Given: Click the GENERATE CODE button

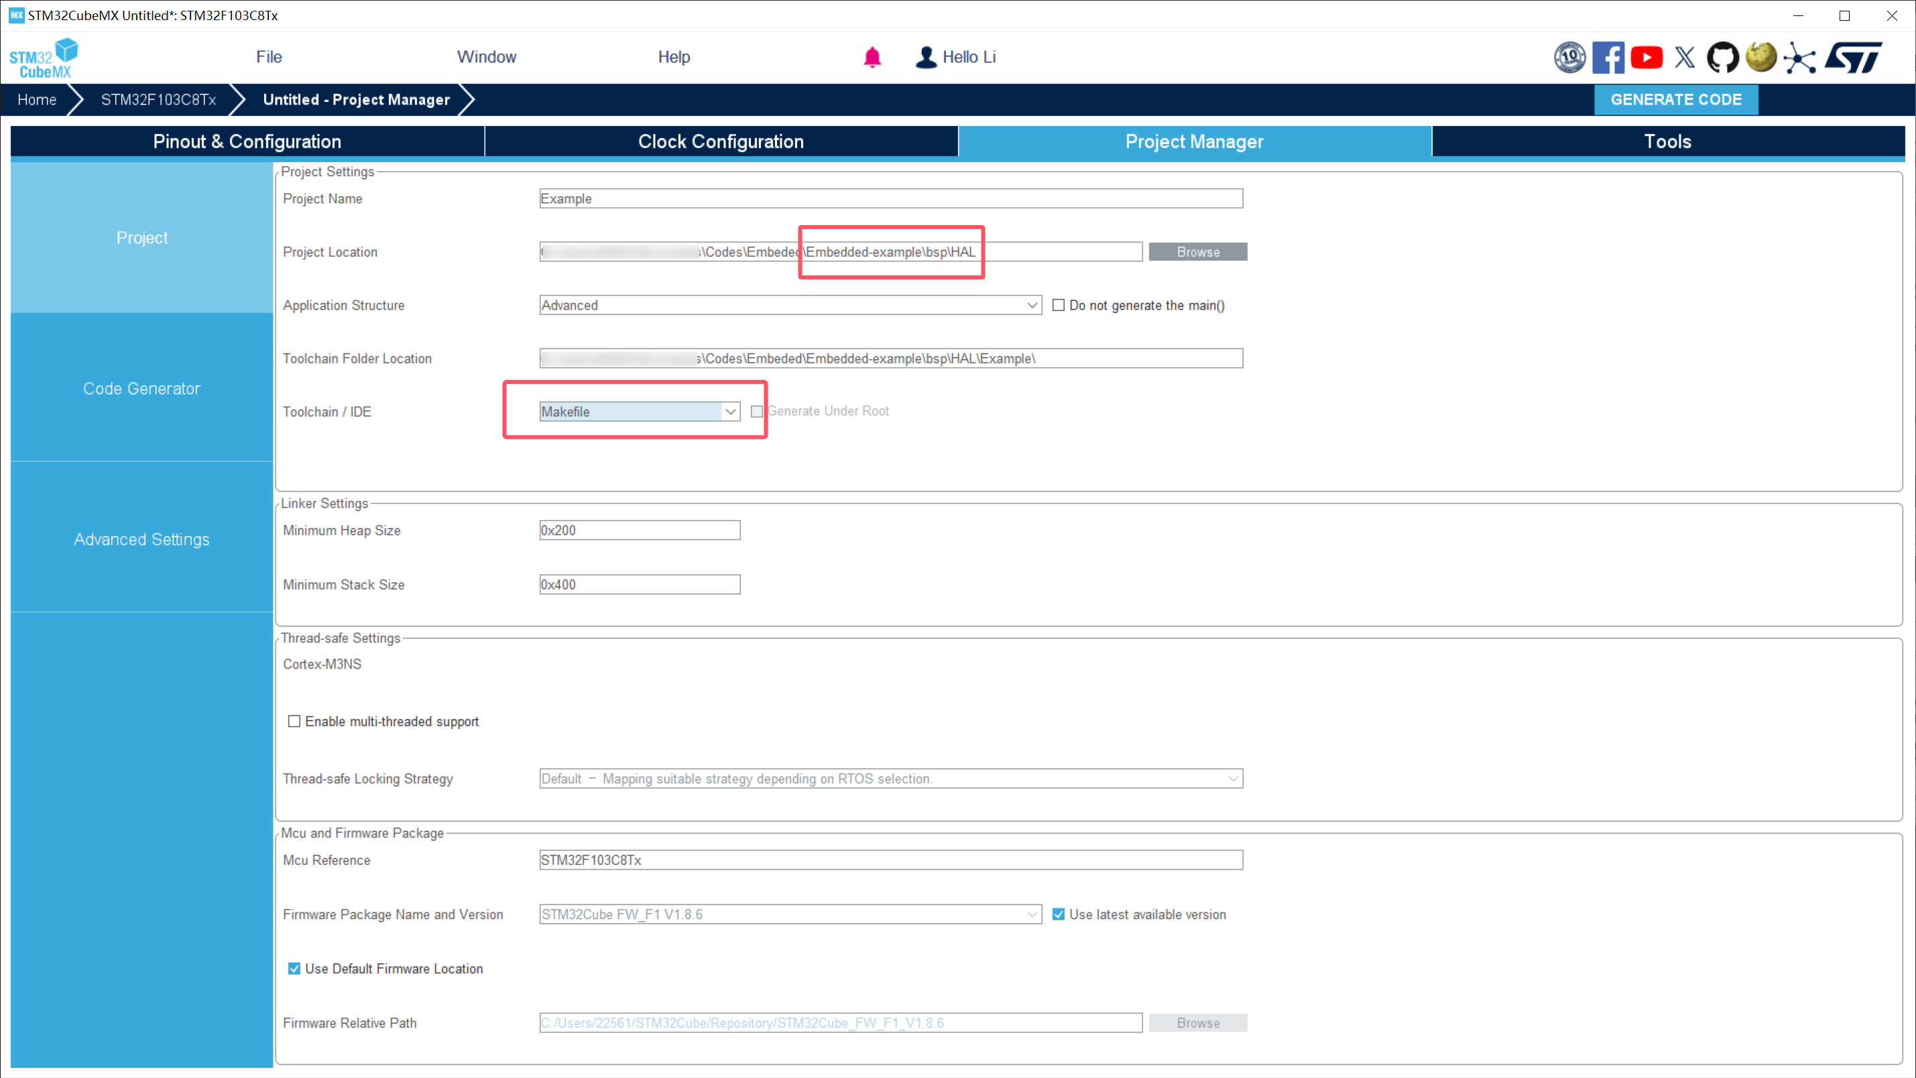Looking at the screenshot, I should coord(1676,100).
